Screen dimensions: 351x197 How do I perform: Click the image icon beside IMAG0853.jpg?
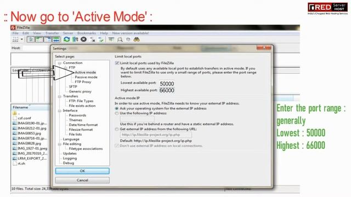15,134
